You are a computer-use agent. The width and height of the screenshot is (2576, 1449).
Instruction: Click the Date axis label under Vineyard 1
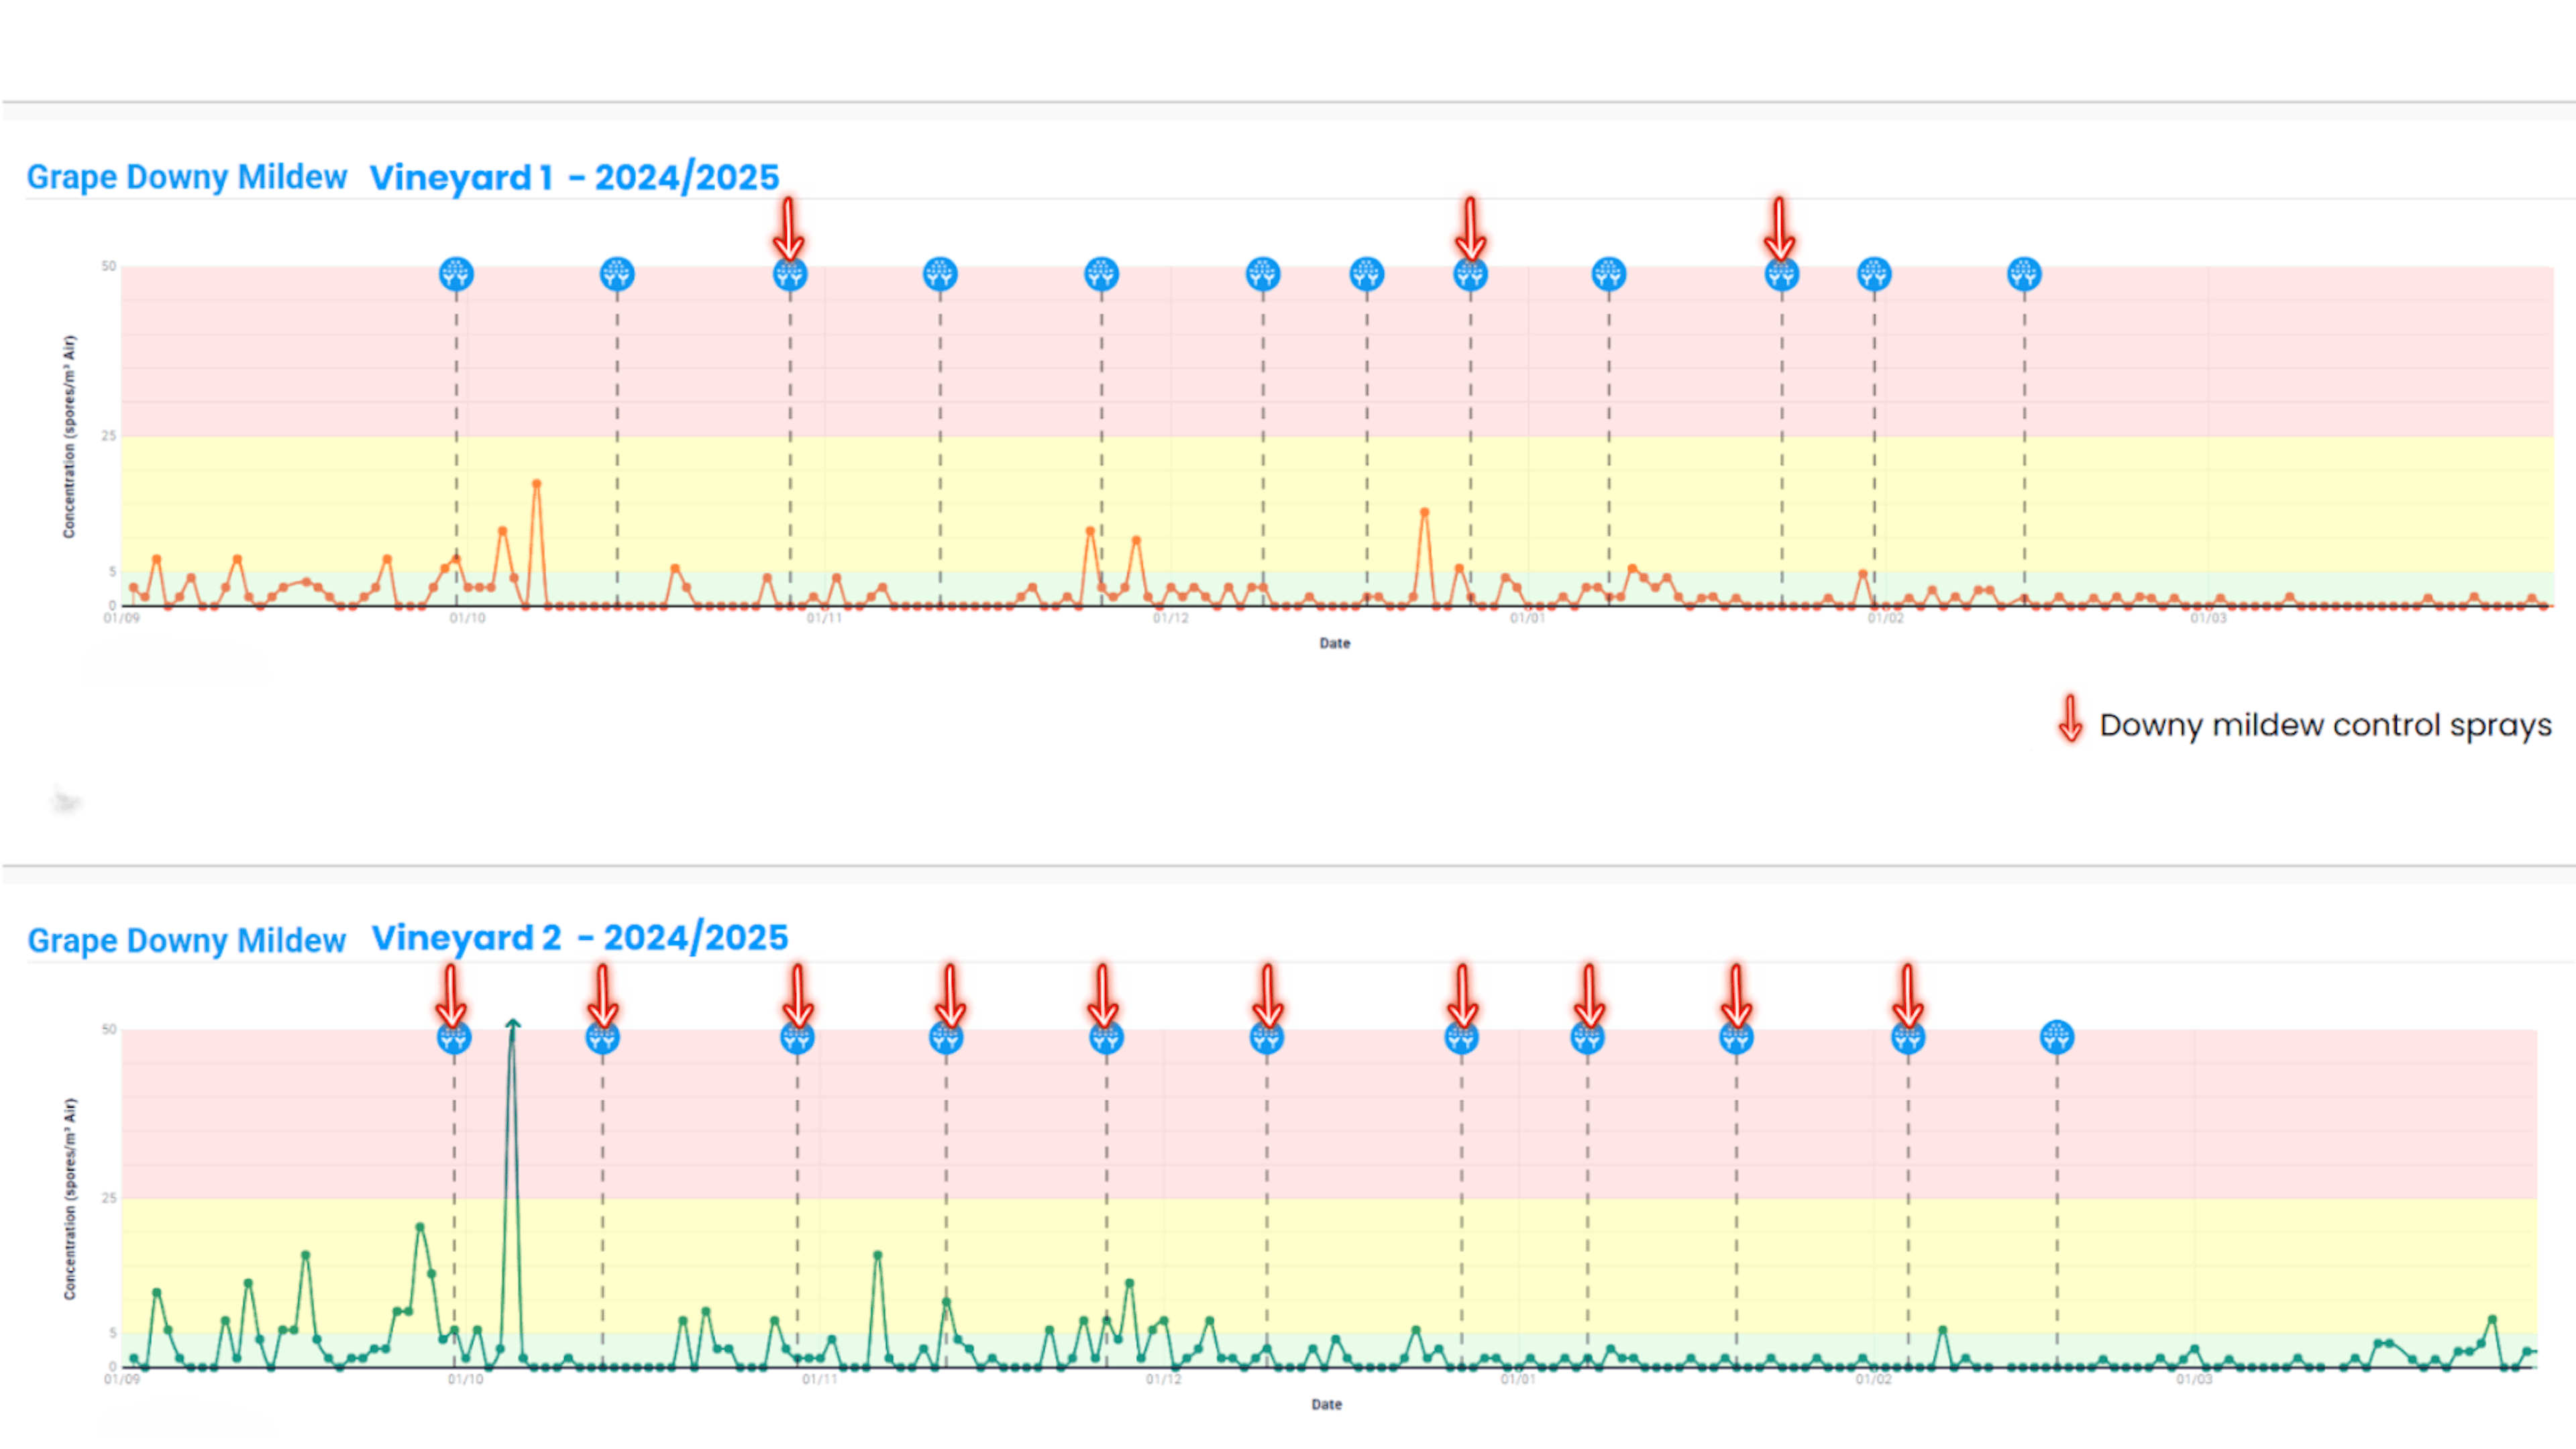point(1334,643)
